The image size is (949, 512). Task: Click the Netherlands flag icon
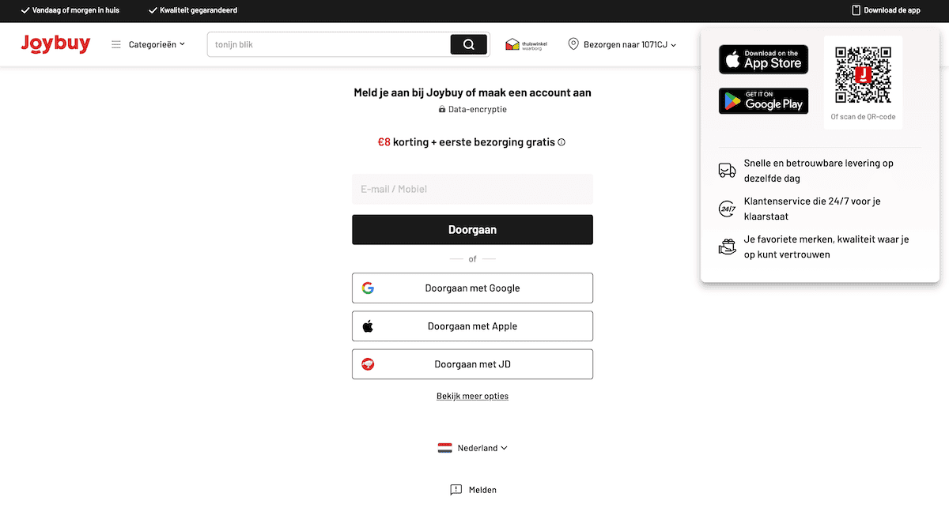click(445, 448)
